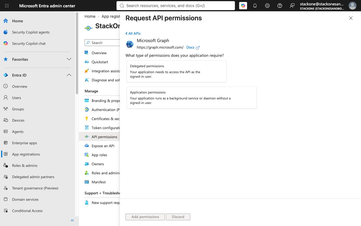
Task: Click the Delegated admin partners icon
Action: point(6,177)
